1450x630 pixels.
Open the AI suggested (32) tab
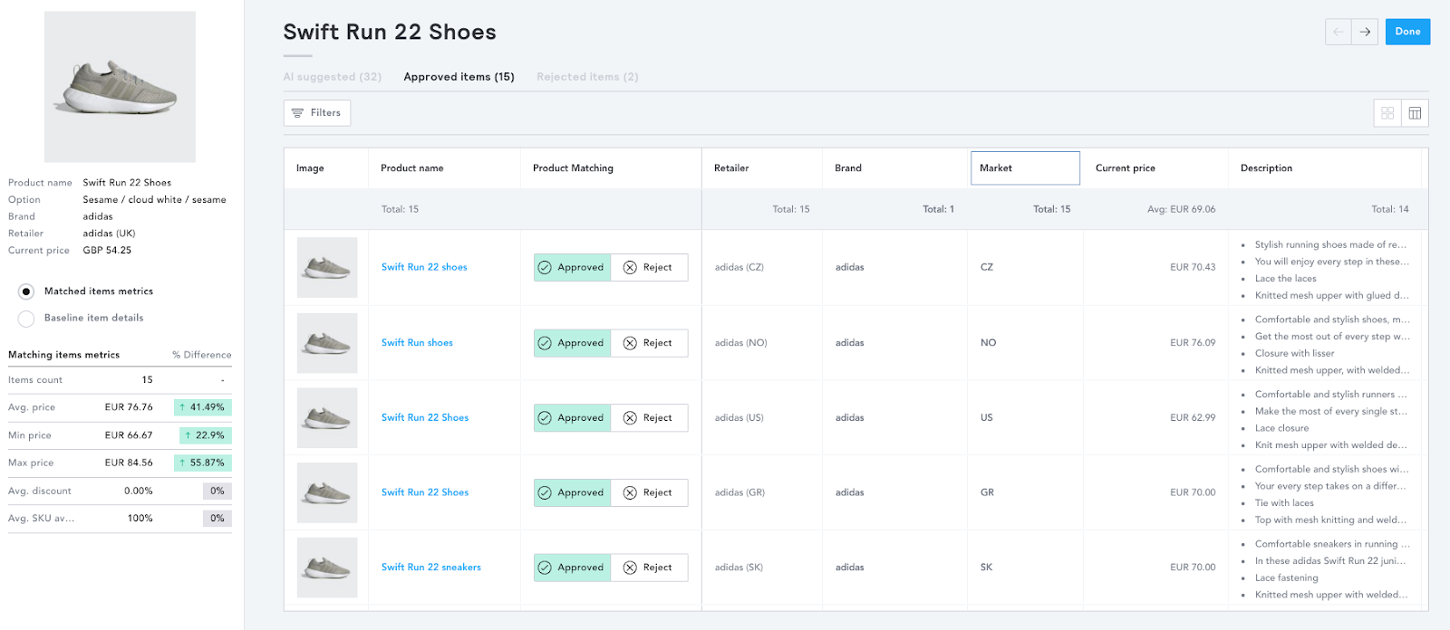pos(333,77)
